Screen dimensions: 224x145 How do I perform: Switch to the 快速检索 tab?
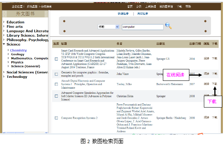[x=123, y=14]
